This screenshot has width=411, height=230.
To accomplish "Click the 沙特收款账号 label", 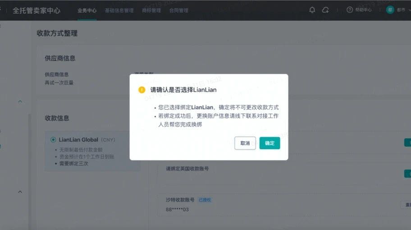I will [x=180, y=200].
